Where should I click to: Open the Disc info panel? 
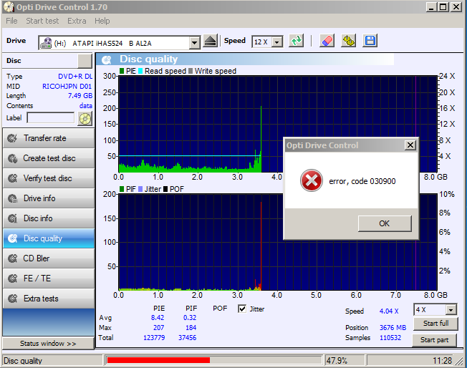click(x=49, y=218)
